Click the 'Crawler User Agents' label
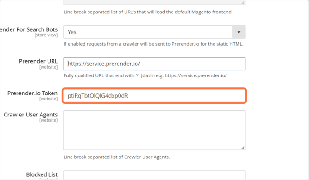309x180 pixels. [31, 115]
